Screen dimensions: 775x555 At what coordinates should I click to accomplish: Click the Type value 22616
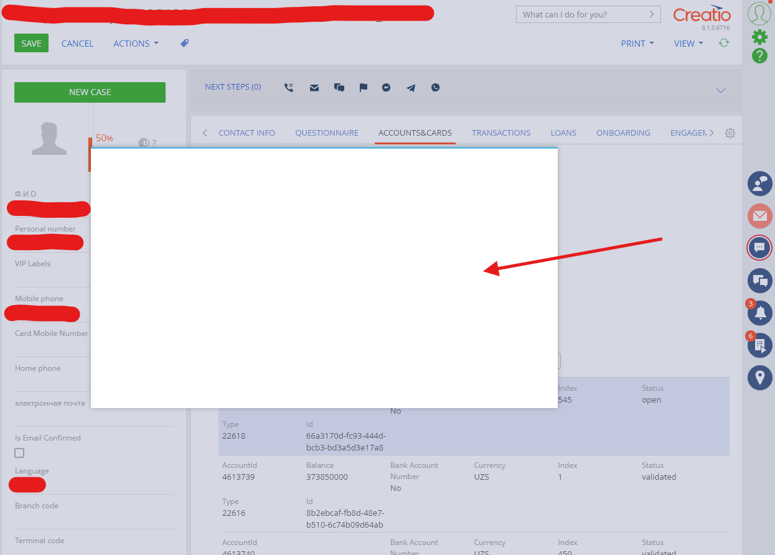[x=234, y=513]
